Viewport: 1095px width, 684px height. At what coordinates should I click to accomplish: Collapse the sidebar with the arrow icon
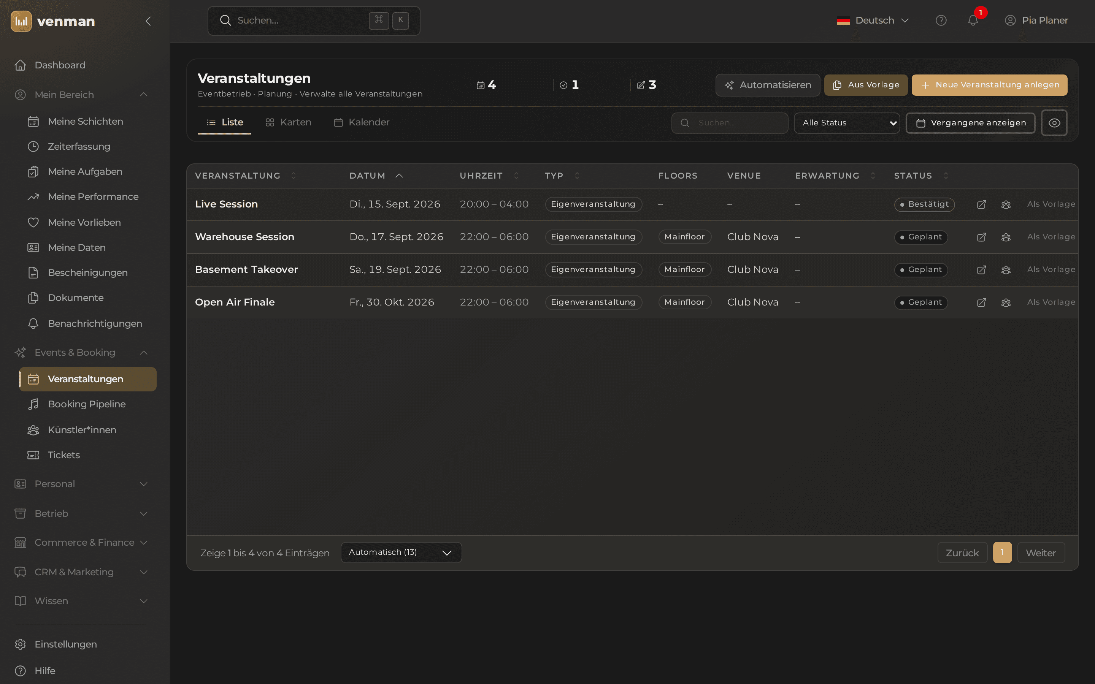[x=148, y=21]
